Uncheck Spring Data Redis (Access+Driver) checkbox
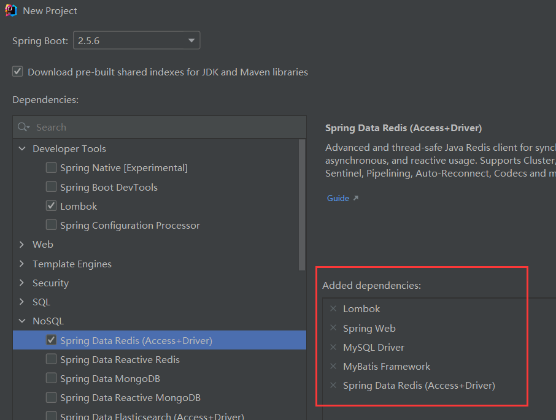 [x=51, y=340]
